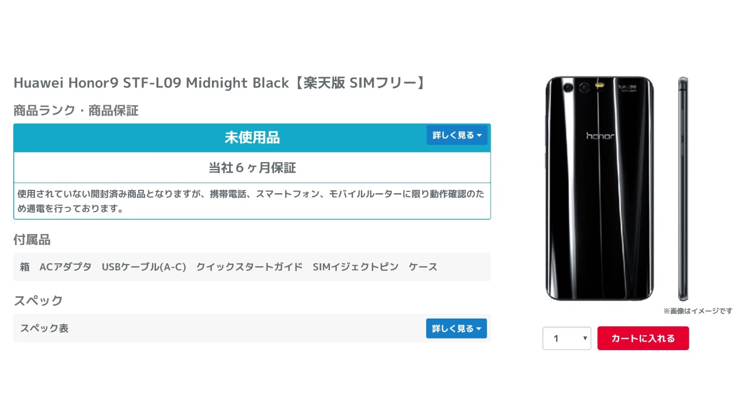Click the 商品ランク・商品保証 heading
The image size is (737, 414).
(x=76, y=111)
